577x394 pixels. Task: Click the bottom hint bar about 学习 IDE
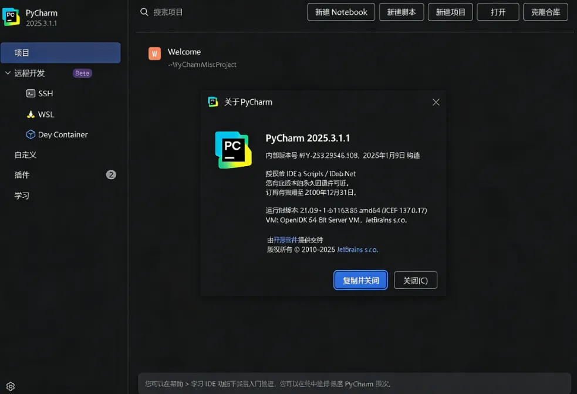(355, 383)
